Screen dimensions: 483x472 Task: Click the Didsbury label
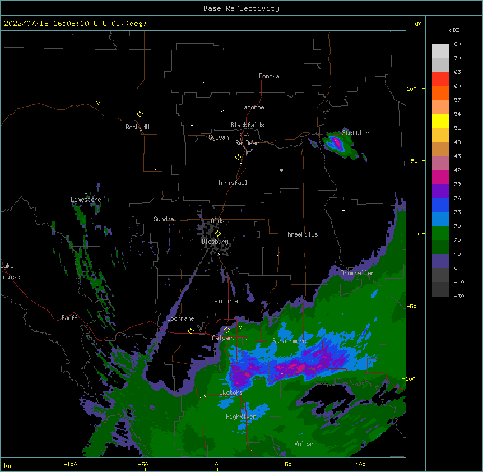pos(215,242)
